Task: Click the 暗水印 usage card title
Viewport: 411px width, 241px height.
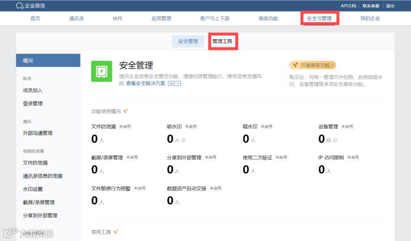Action: point(250,127)
